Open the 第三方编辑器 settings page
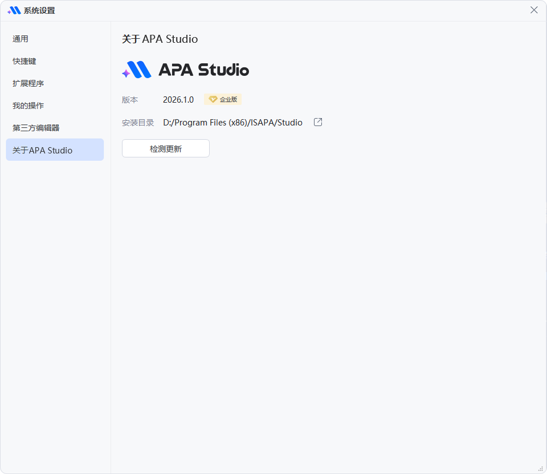 pos(36,128)
